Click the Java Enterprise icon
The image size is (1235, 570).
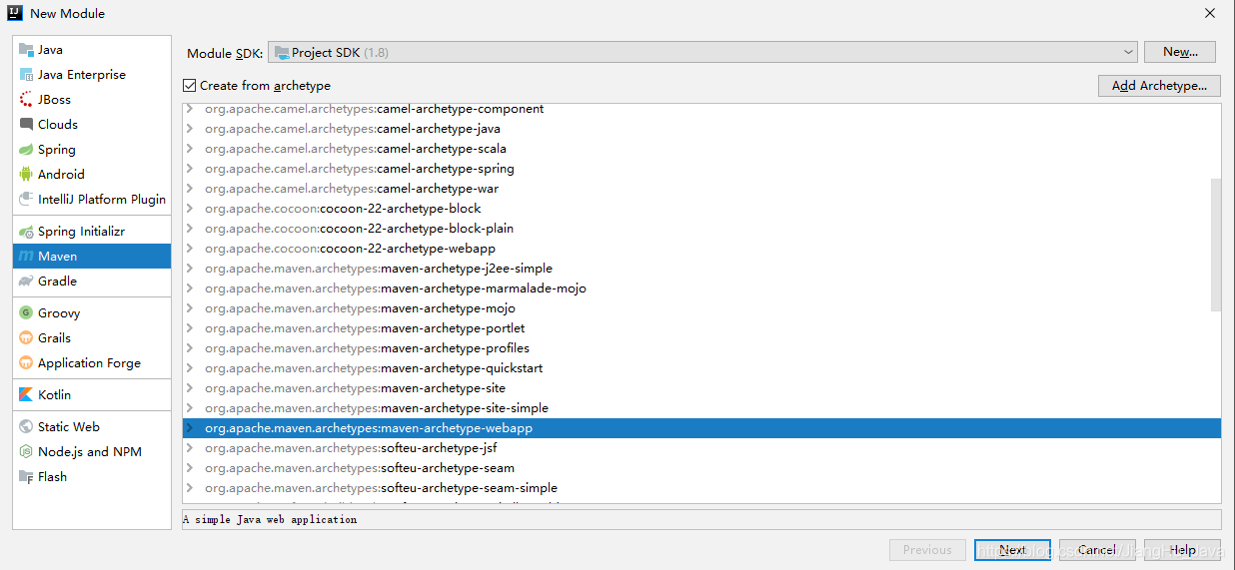coord(26,75)
